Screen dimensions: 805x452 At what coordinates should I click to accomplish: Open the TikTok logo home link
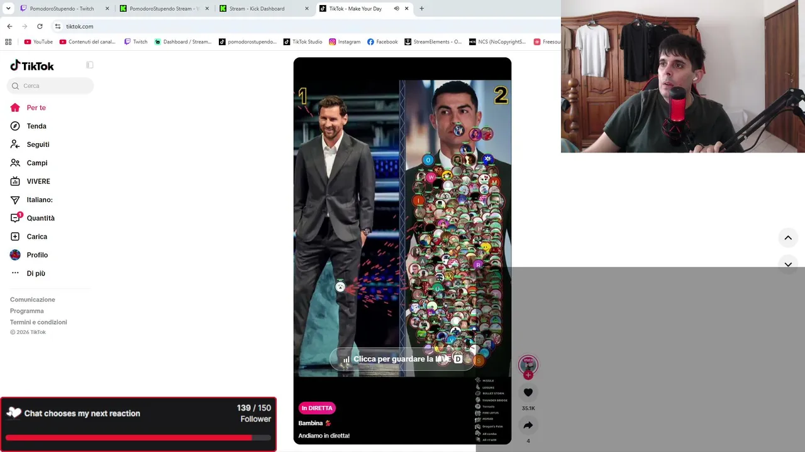32,66
